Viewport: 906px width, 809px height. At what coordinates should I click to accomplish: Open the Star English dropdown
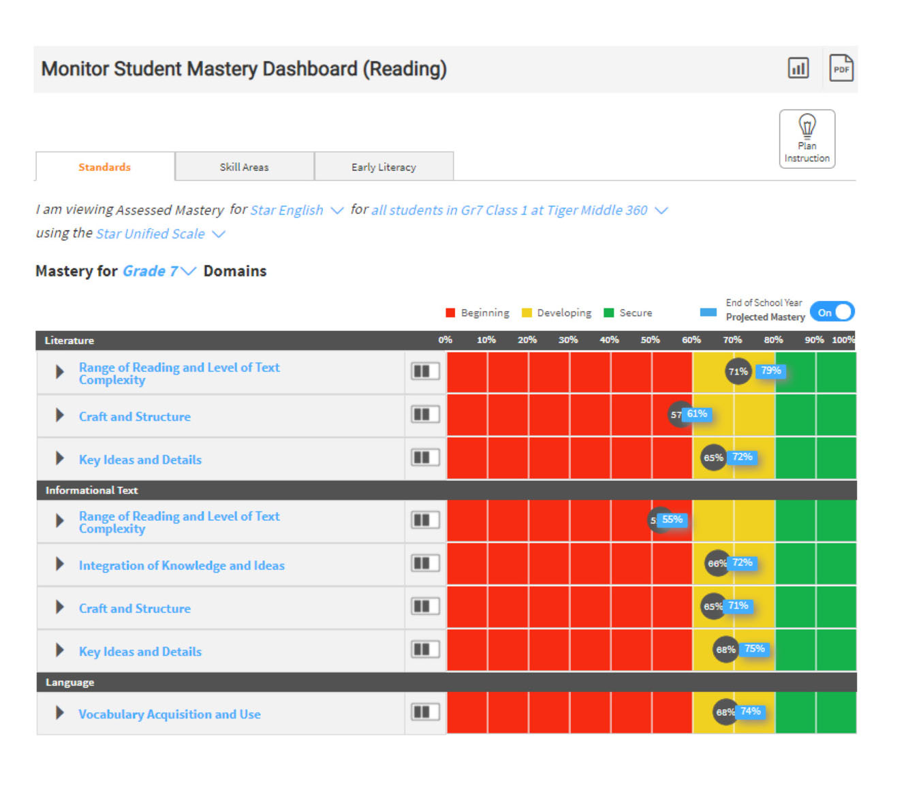296,210
